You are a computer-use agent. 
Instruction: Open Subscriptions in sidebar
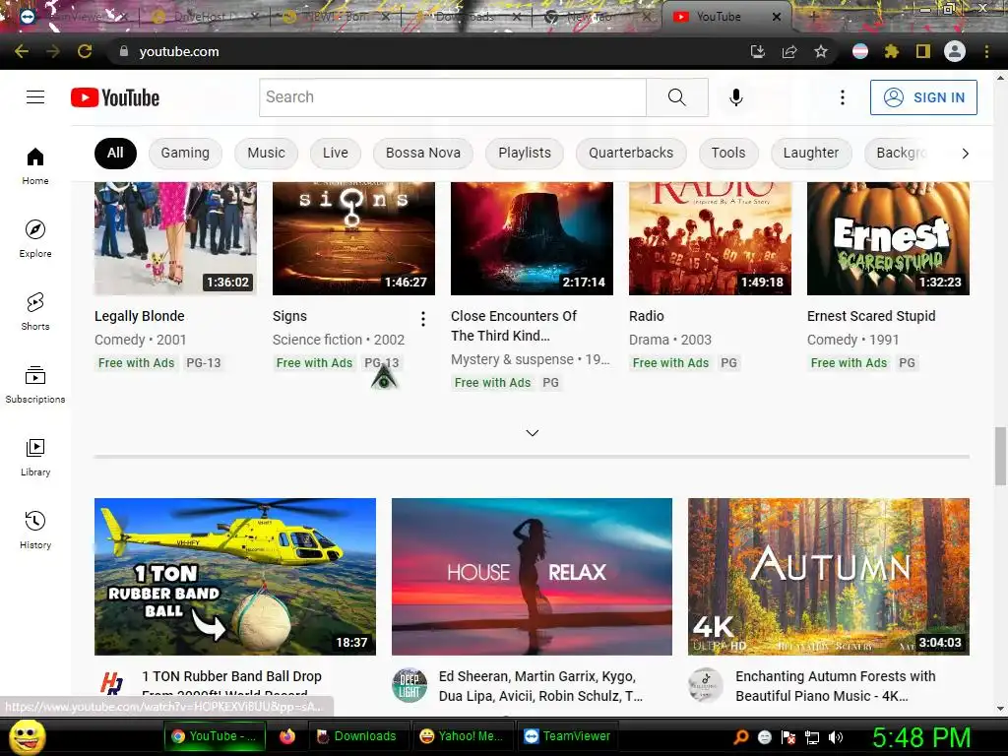click(35, 384)
